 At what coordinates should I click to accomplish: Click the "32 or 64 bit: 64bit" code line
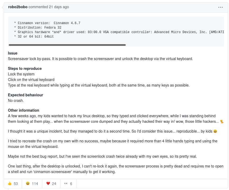click(34, 37)
